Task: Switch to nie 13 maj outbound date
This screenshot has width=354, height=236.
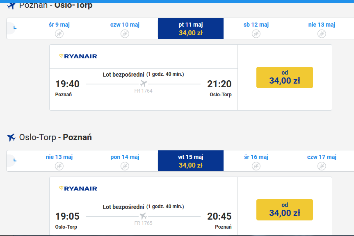Action: (322, 29)
